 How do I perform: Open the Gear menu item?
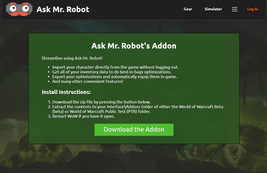188,9
